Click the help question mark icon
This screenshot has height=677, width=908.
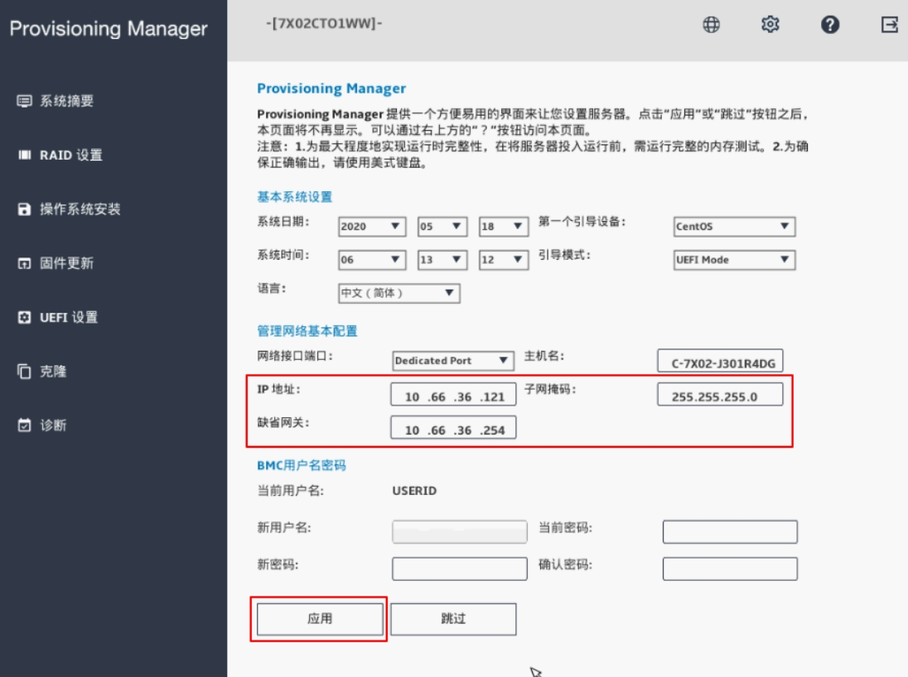pyautogui.click(x=830, y=25)
